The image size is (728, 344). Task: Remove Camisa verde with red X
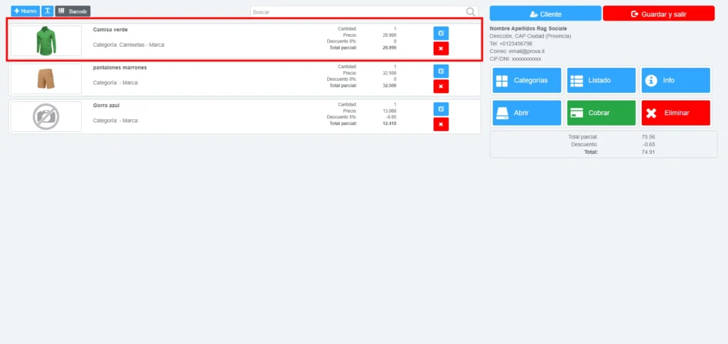[441, 48]
